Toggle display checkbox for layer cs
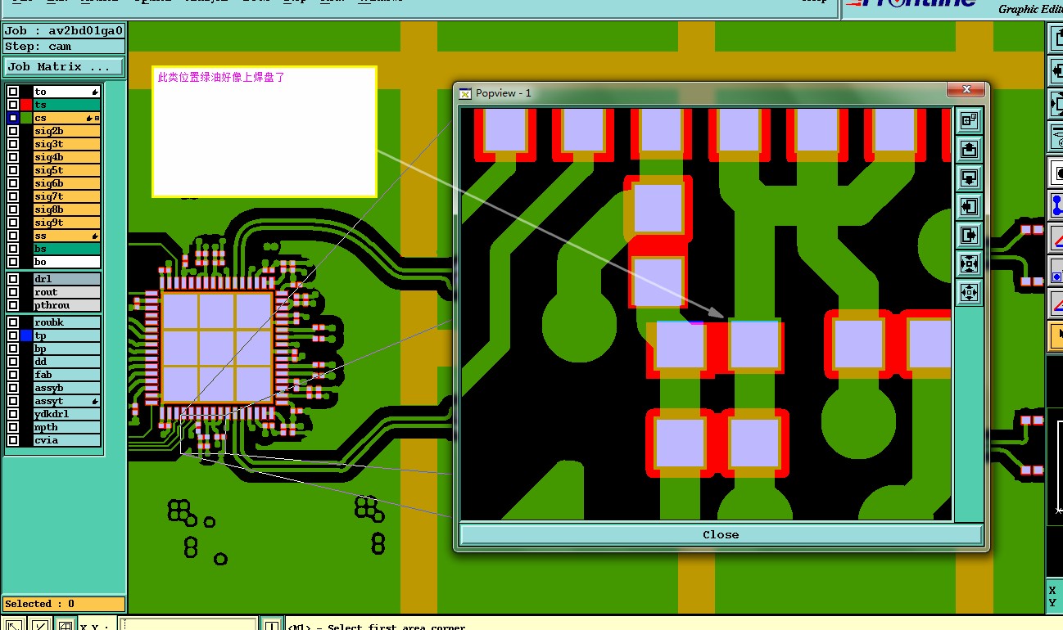Screen dimensions: 1063x630 click(x=13, y=118)
